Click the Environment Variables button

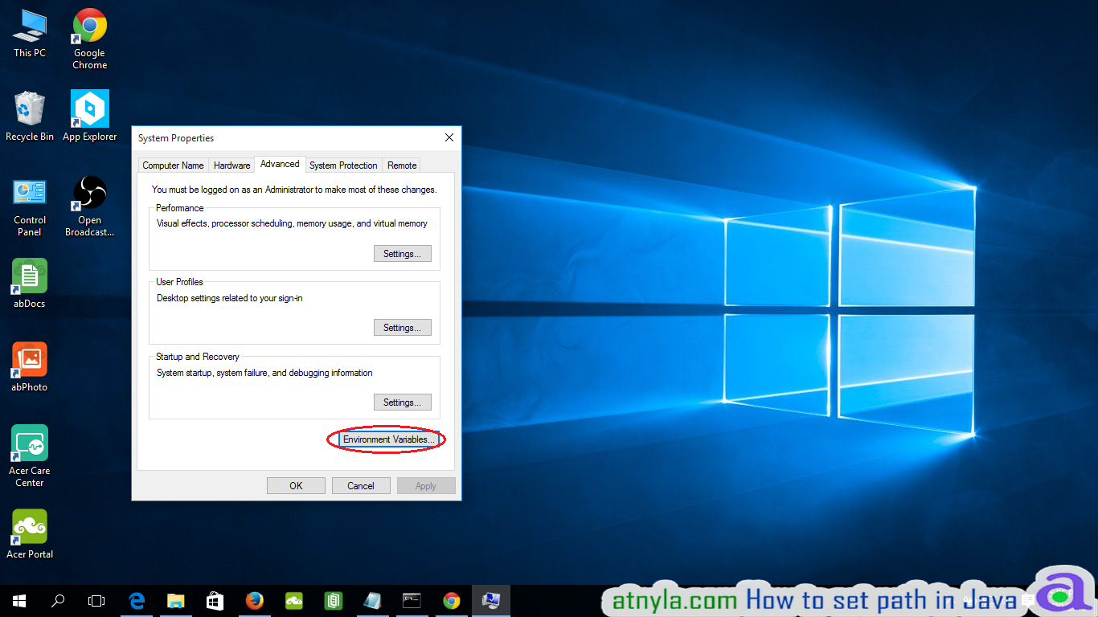click(x=388, y=439)
